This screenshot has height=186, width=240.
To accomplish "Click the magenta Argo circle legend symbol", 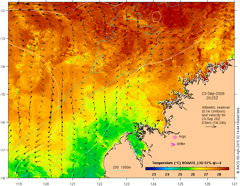I will tap(175, 137).
